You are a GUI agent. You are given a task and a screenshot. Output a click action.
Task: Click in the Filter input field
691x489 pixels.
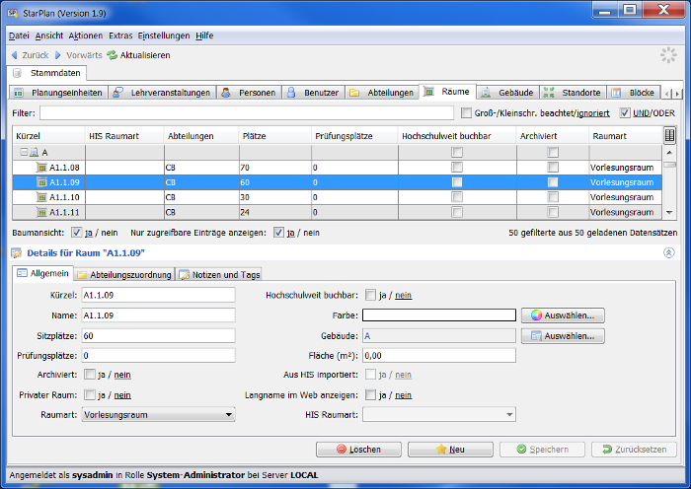(x=247, y=113)
